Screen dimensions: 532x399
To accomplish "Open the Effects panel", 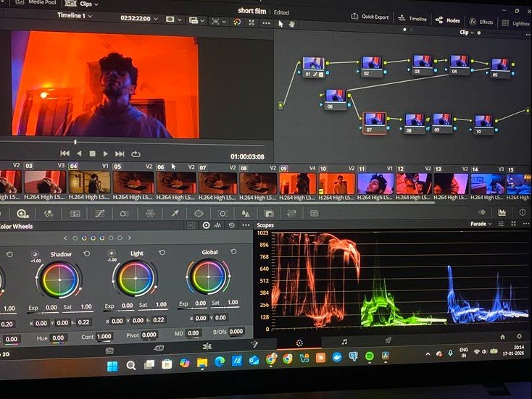I will [x=481, y=22].
